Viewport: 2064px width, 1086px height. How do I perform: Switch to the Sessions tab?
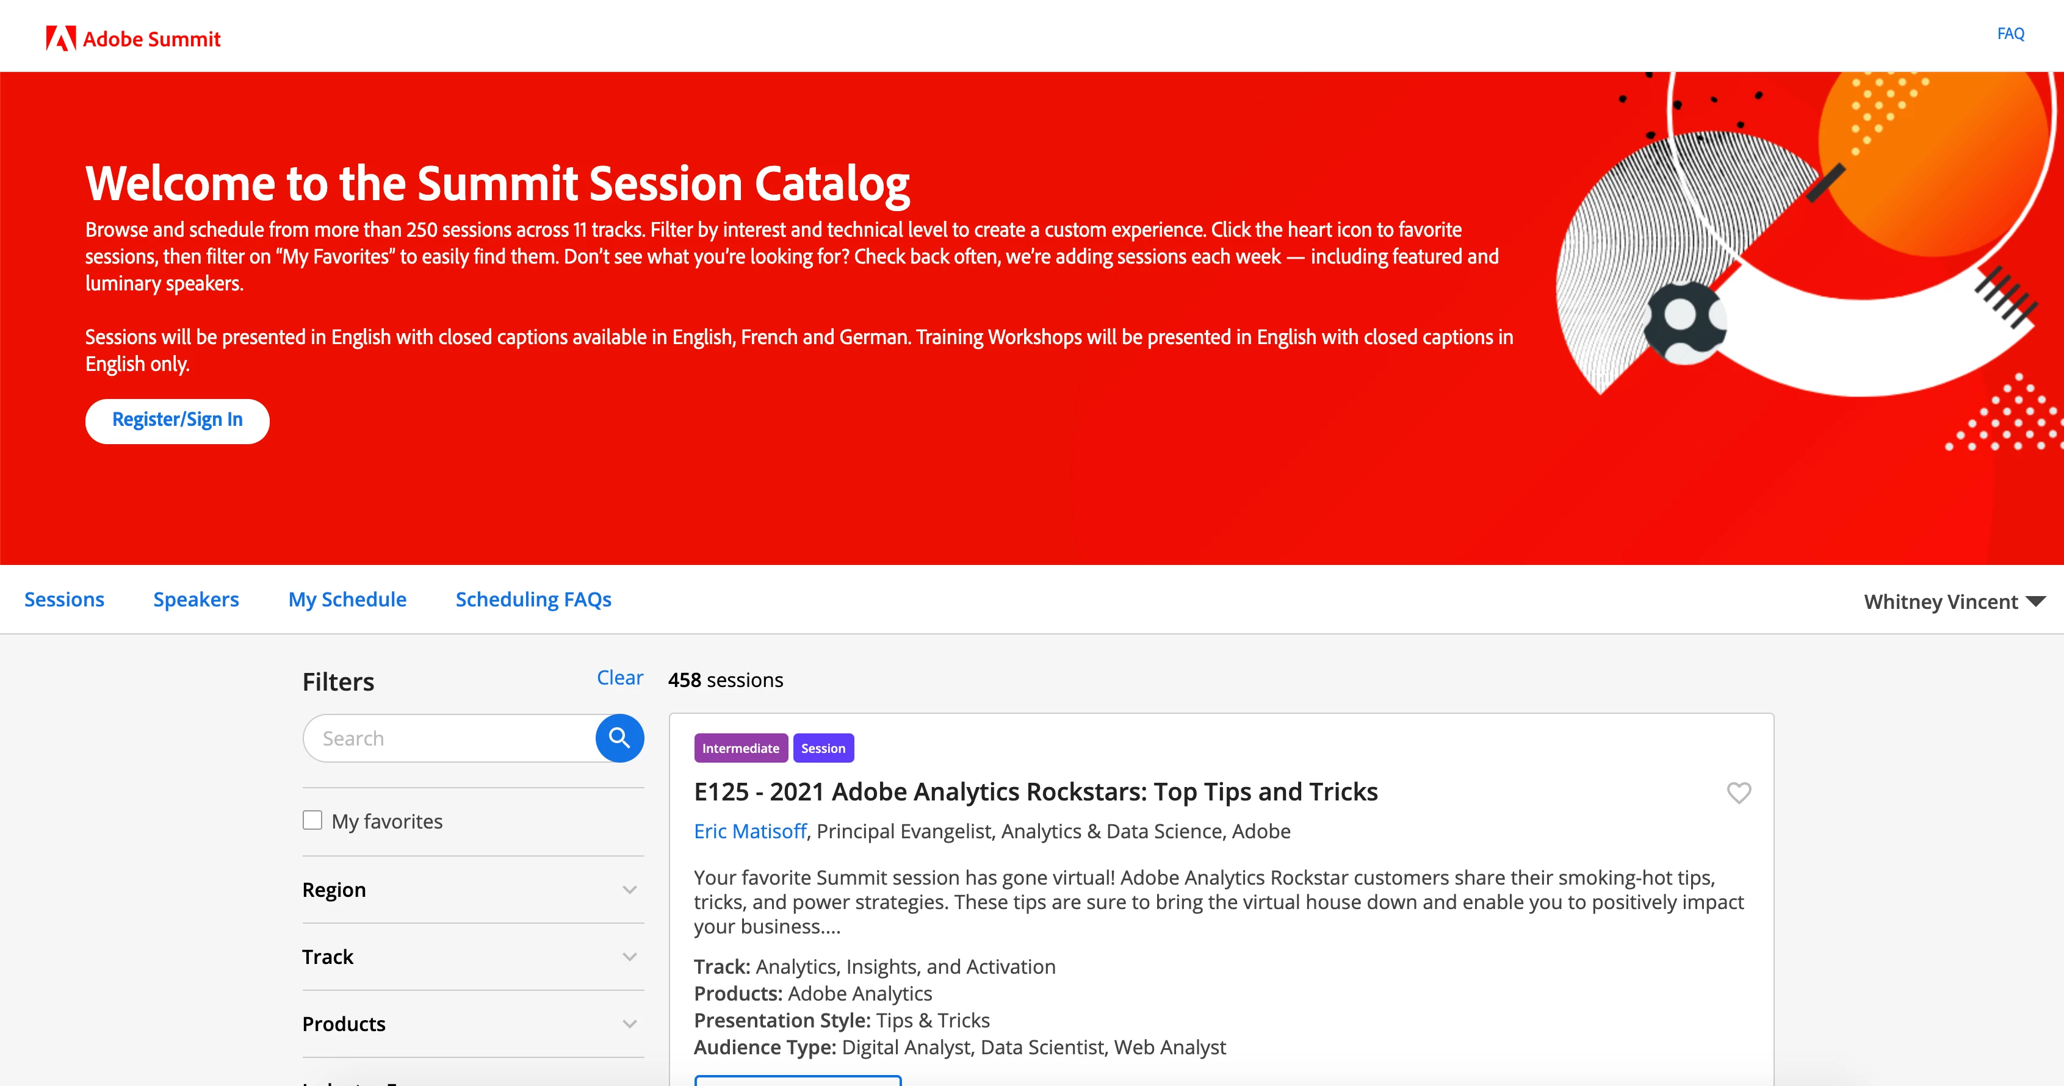tap(64, 599)
